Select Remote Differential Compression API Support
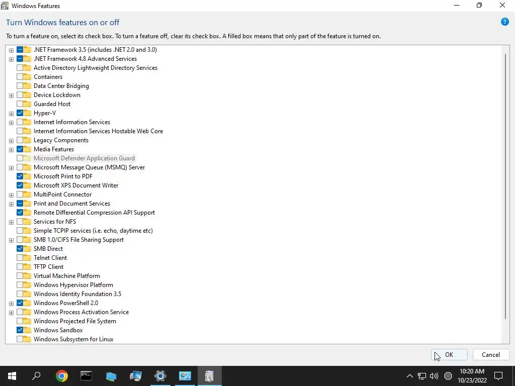 [94, 213]
